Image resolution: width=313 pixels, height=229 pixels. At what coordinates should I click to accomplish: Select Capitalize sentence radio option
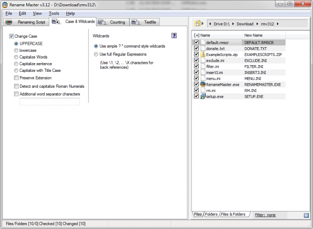coord(16,64)
